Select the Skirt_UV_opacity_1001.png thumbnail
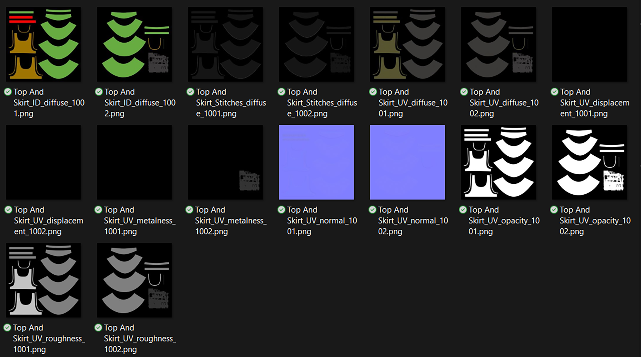Screen dimensions: 641x357 (x=499, y=162)
